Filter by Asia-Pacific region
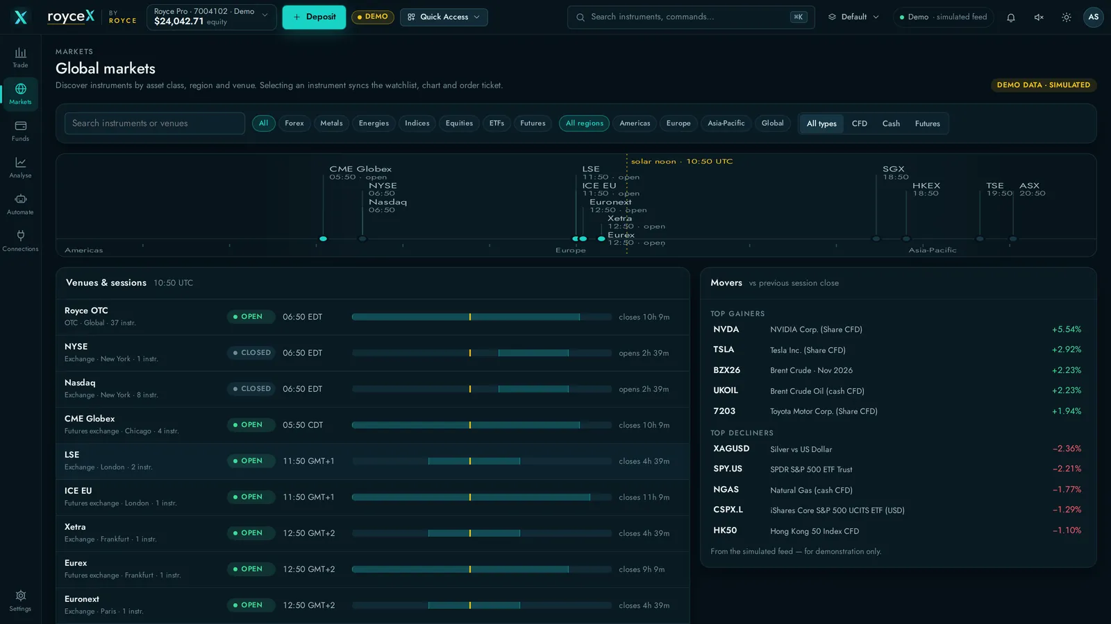The width and height of the screenshot is (1111, 624). click(726, 123)
